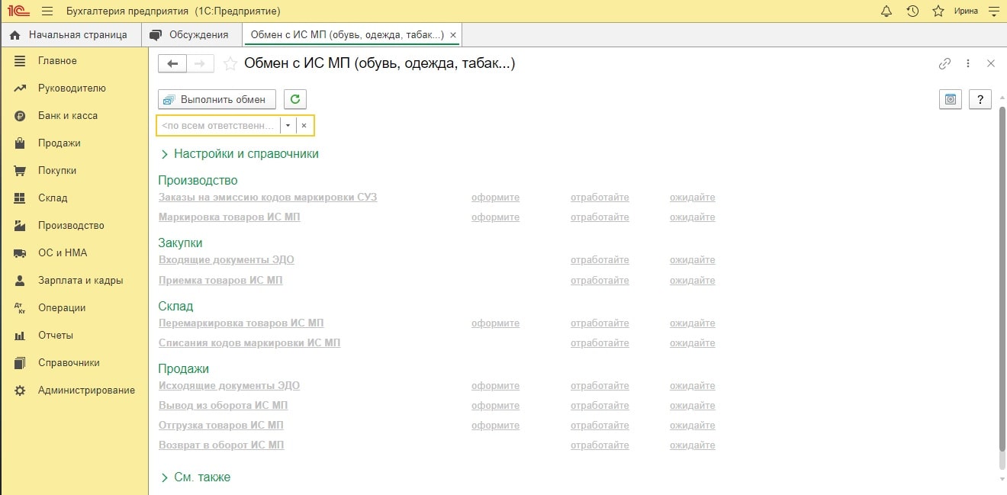Open Вывод из оборота ИС МП link
1007x495 pixels.
(224, 406)
